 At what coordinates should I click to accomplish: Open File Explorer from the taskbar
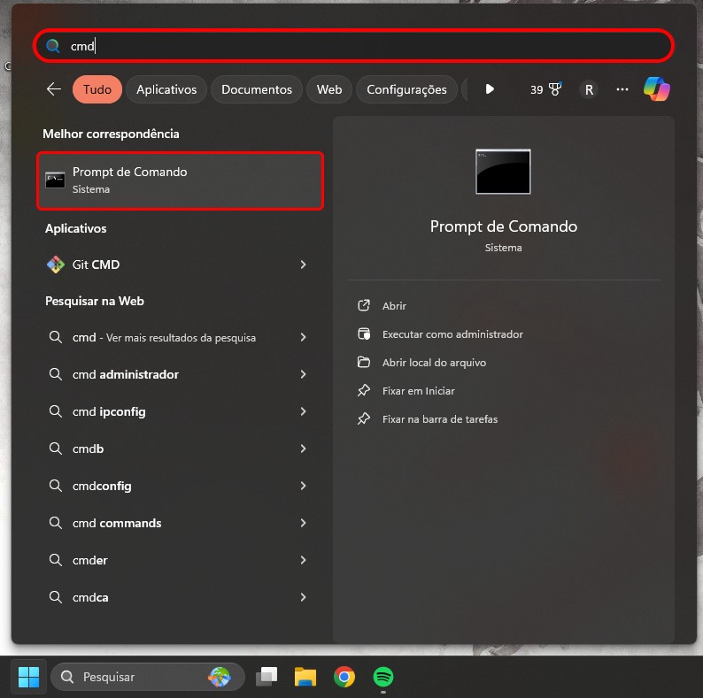point(305,677)
